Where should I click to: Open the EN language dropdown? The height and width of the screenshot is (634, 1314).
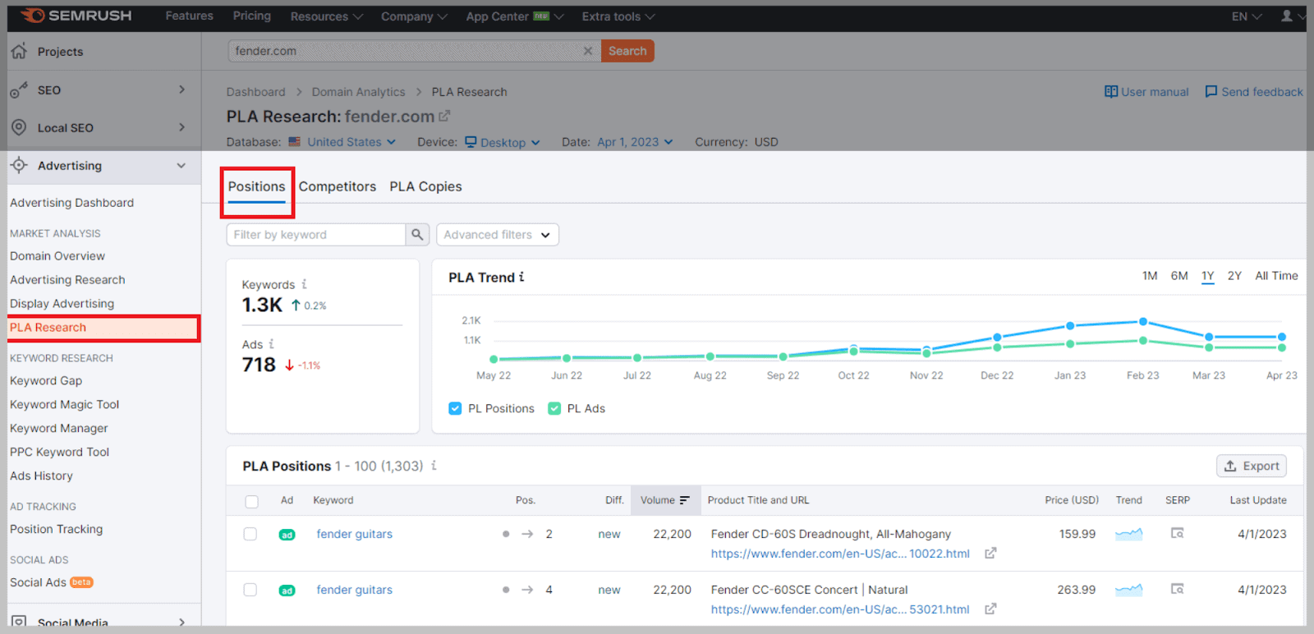[1246, 16]
